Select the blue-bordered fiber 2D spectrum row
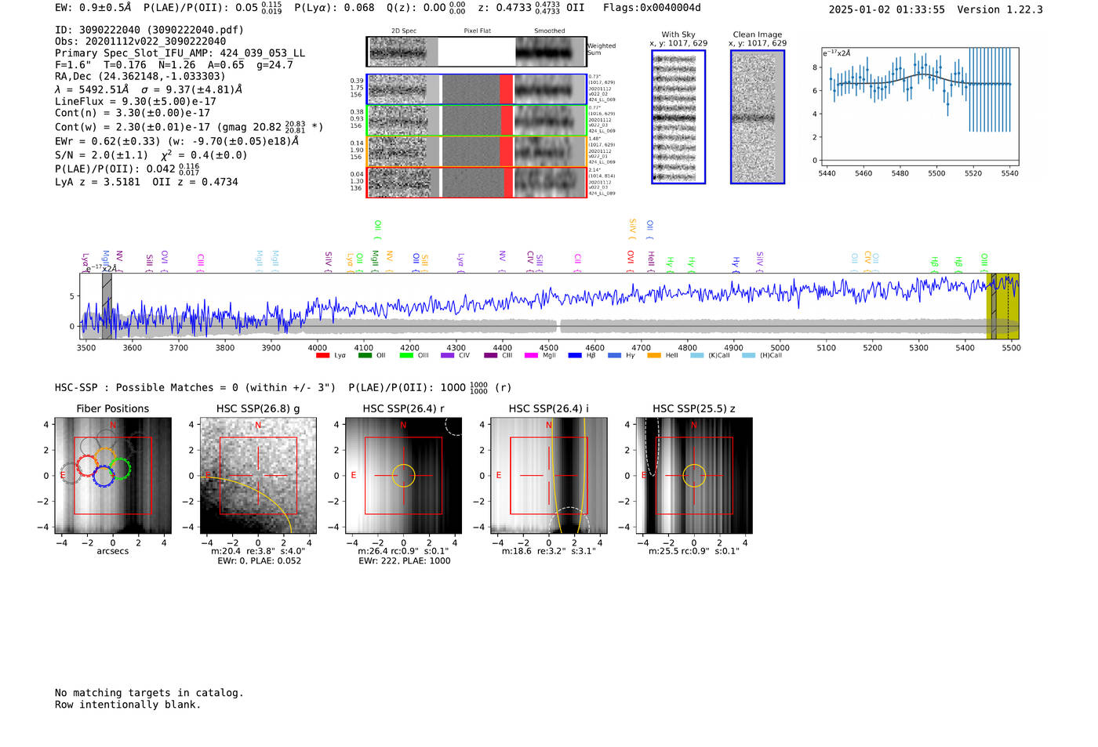 pos(476,89)
